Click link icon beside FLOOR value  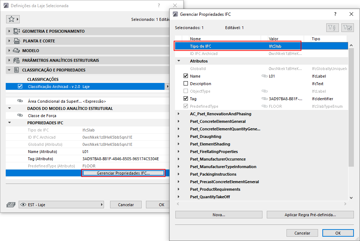pyautogui.click(x=265, y=106)
